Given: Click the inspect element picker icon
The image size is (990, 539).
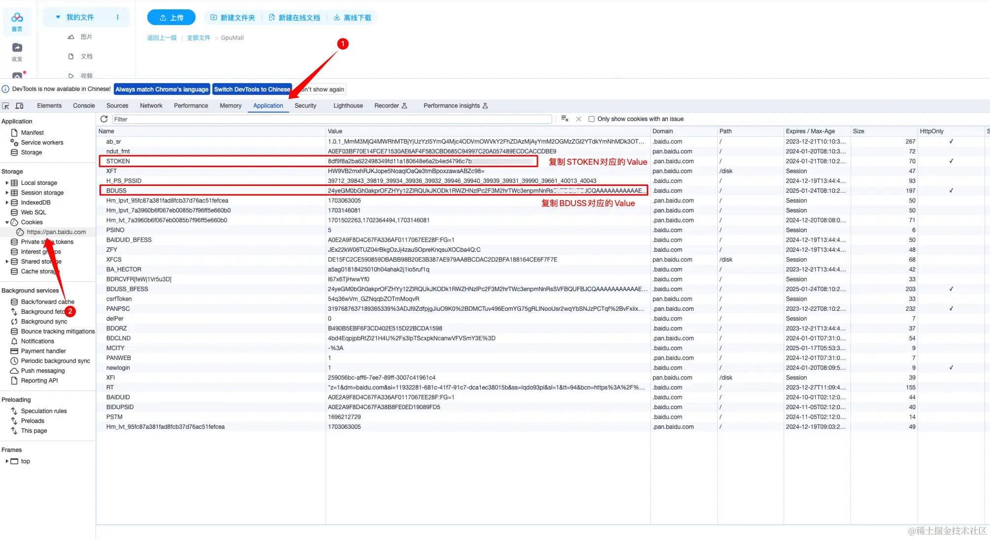Looking at the screenshot, I should click(6, 106).
